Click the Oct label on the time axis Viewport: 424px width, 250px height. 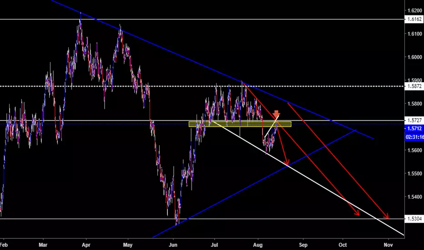pyautogui.click(x=343, y=245)
